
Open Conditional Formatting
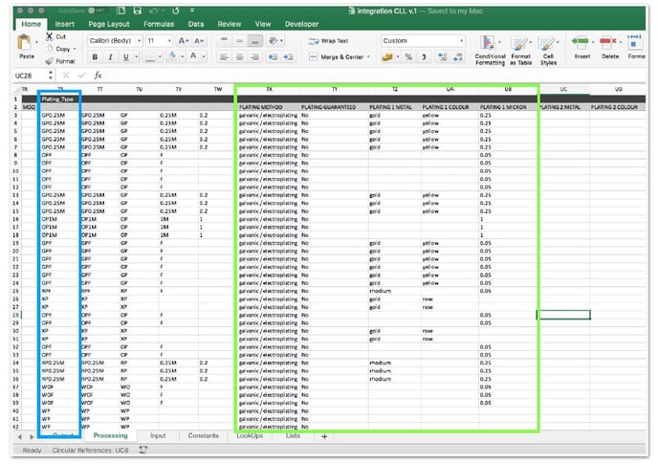coord(490,51)
